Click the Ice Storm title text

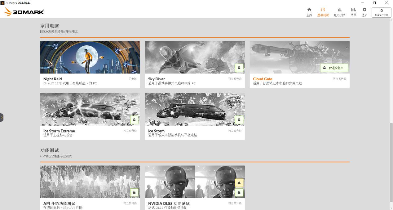(x=156, y=131)
